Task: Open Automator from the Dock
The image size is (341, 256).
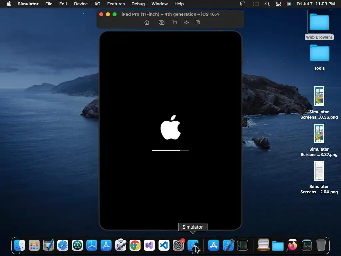Action: 121,245
